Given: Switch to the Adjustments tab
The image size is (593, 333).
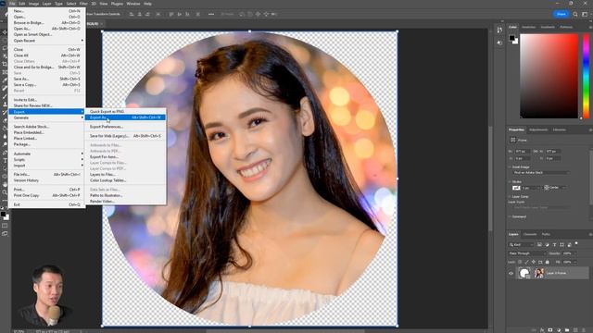Looking at the screenshot, I should [x=538, y=129].
